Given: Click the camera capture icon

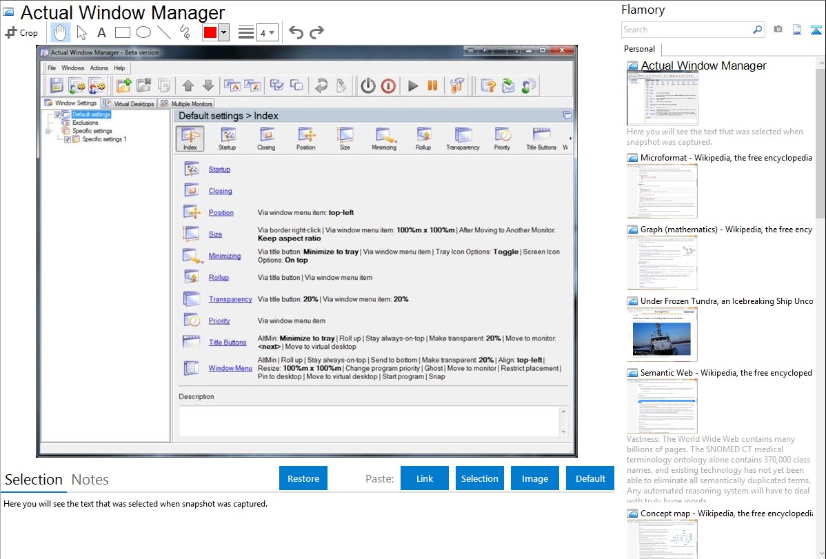Looking at the screenshot, I should click(x=778, y=30).
